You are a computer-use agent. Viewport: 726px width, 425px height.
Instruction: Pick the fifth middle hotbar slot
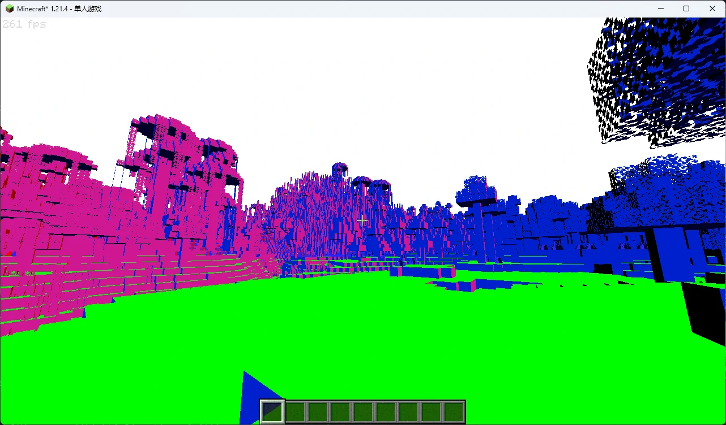pos(362,411)
